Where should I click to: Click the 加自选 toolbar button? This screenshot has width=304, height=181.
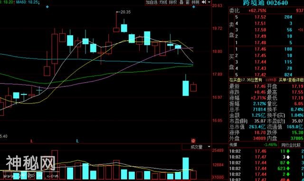pos(152,2)
